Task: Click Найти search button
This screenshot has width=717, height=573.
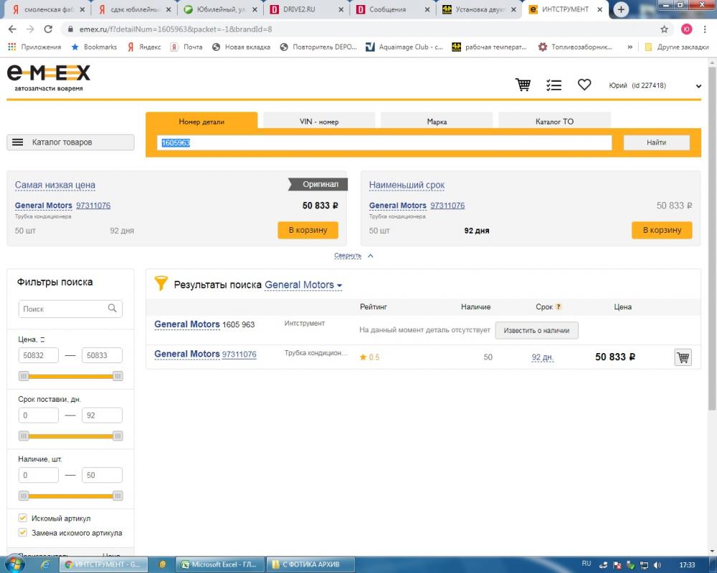Action: point(656,143)
